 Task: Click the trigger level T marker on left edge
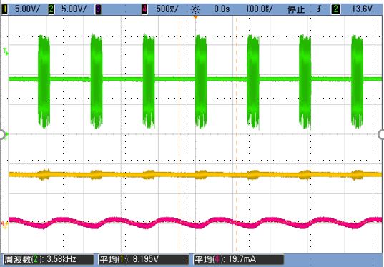click(x=6, y=52)
